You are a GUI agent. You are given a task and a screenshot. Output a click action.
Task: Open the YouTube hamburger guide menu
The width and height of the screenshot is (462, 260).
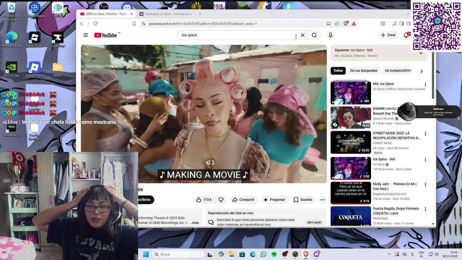(x=86, y=35)
